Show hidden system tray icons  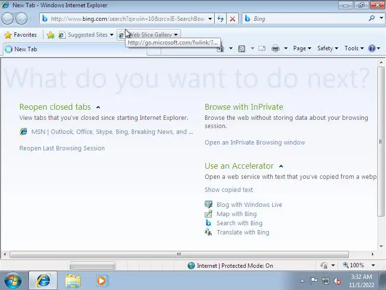[303, 281]
